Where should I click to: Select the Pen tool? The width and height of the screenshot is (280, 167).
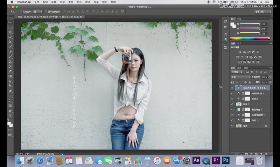coord(10,91)
